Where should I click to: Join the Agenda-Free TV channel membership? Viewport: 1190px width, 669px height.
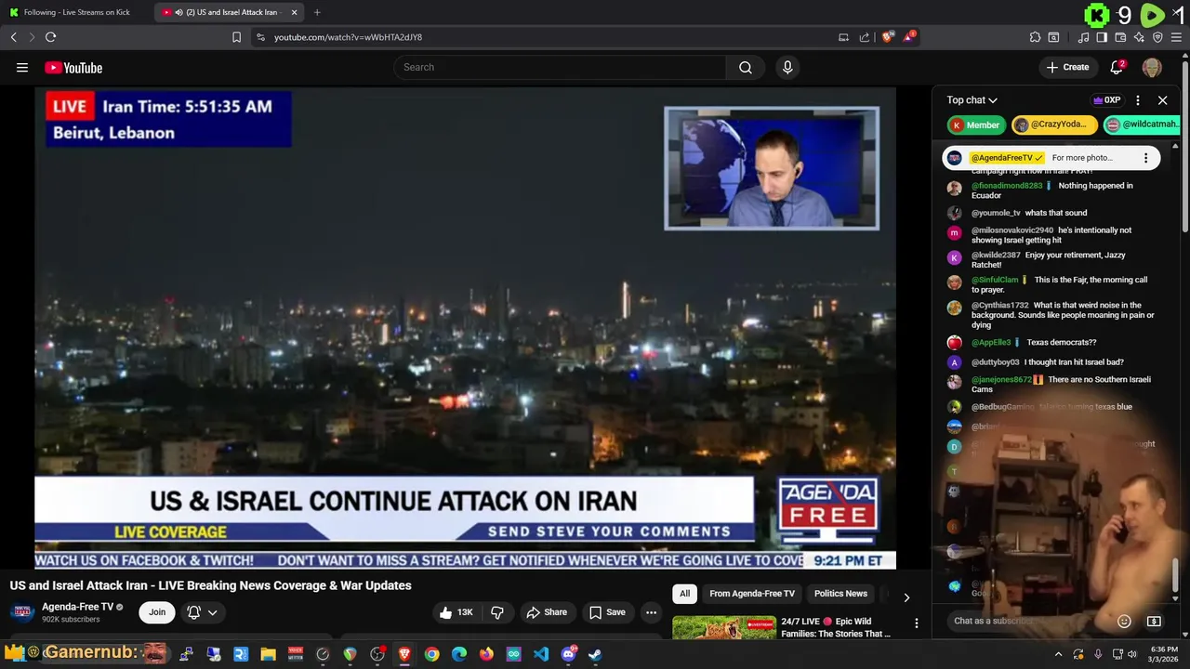point(157,612)
